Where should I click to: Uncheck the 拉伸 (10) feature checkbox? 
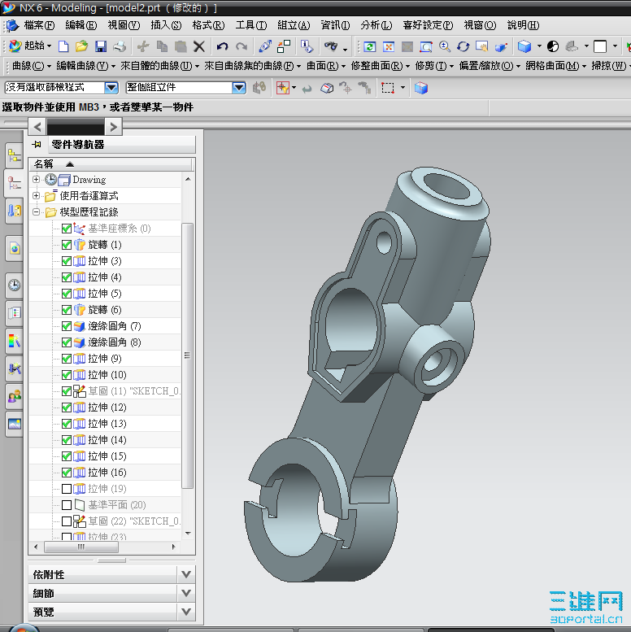[x=67, y=375]
